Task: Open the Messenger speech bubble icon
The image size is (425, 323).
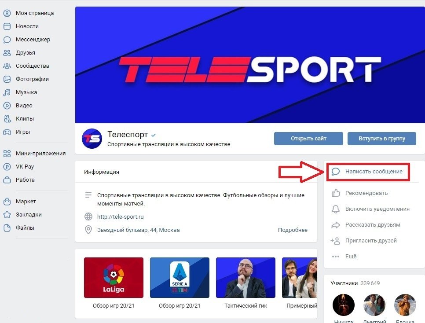Action: coord(7,40)
